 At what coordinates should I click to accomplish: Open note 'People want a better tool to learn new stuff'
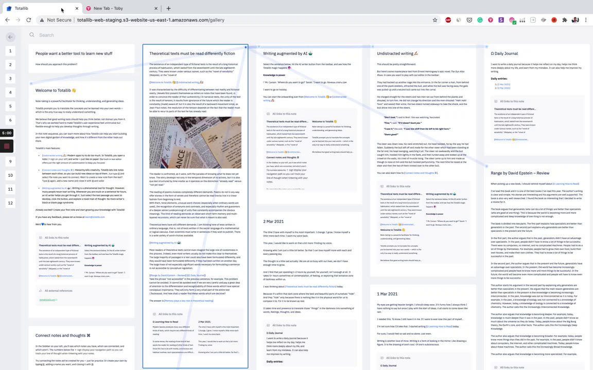[x=74, y=53]
